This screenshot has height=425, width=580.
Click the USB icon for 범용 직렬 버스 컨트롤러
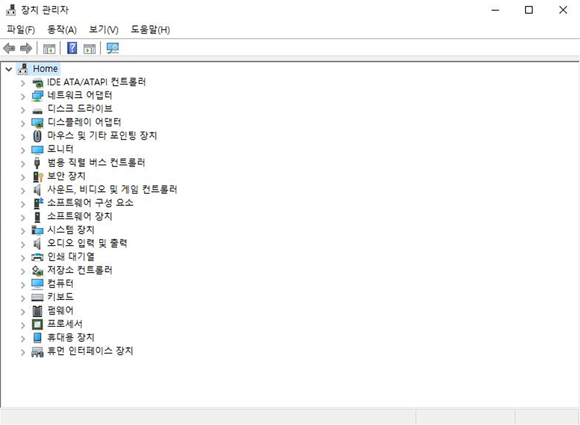[x=37, y=163]
